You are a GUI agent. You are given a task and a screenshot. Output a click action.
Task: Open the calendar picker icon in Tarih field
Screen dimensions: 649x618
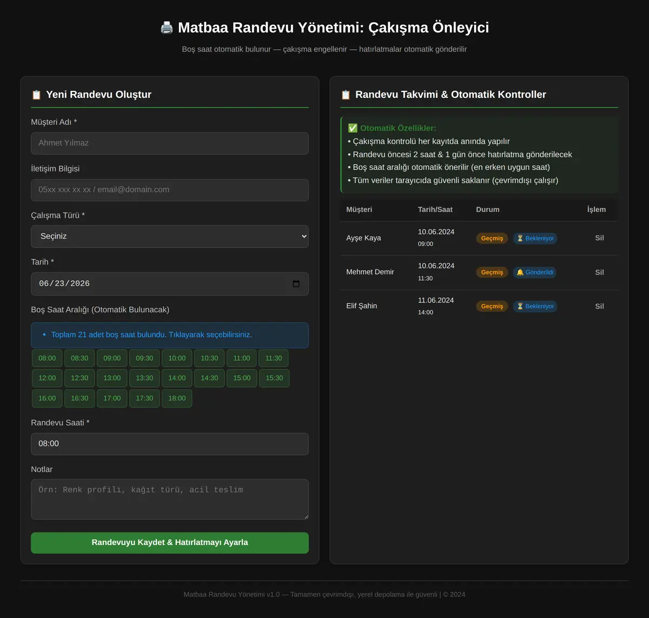pos(296,284)
